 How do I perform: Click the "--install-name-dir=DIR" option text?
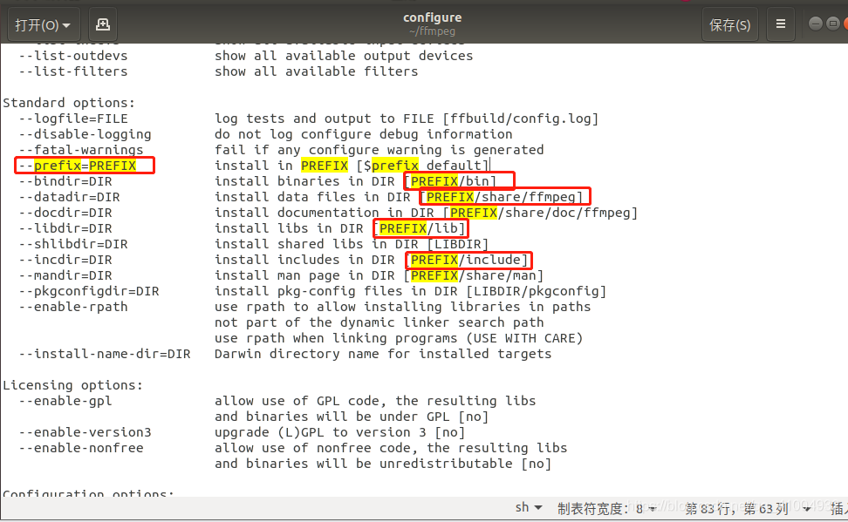pyautogui.click(x=105, y=354)
